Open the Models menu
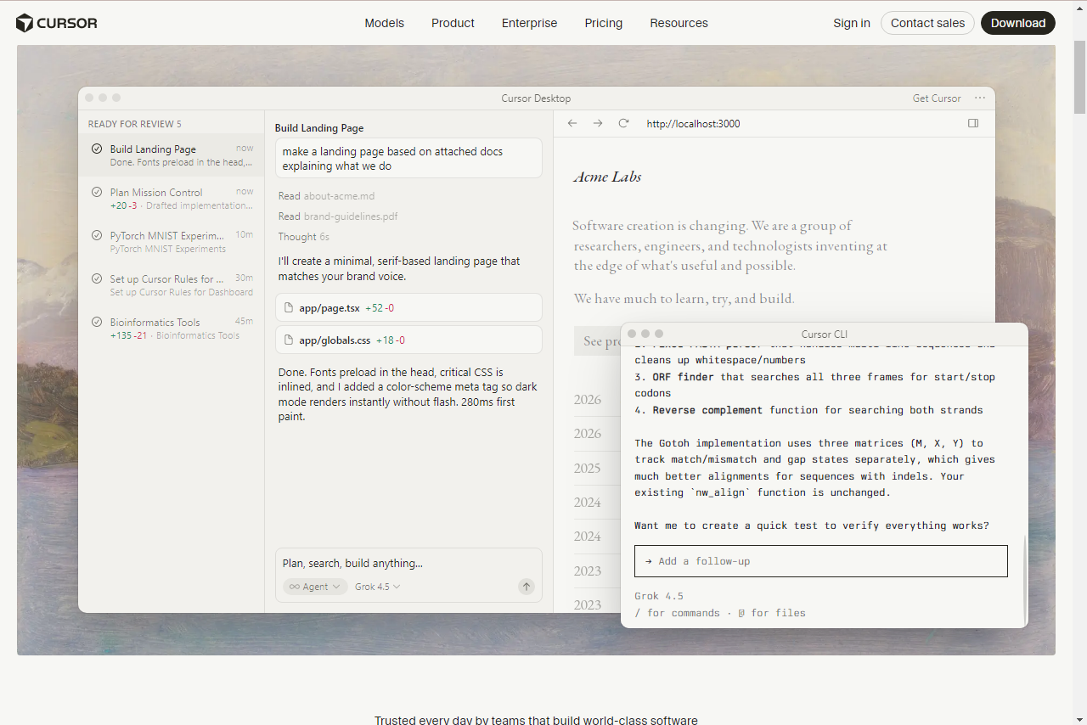The width and height of the screenshot is (1087, 725). (385, 23)
